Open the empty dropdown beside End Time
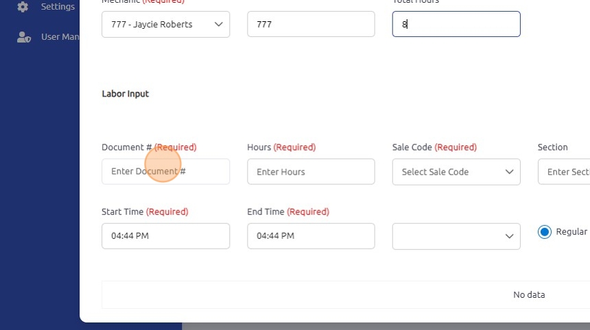 [x=456, y=236]
